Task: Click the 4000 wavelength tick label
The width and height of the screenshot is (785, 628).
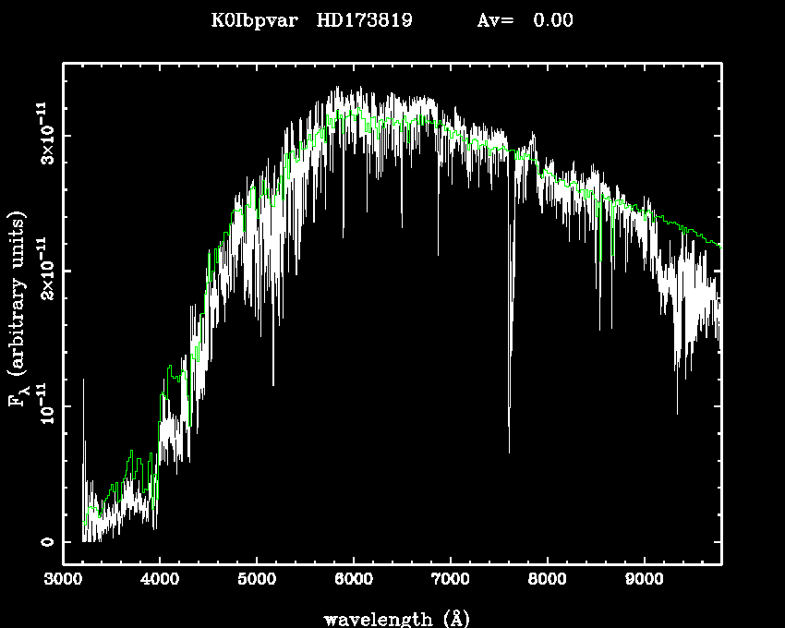Action: coord(160,581)
